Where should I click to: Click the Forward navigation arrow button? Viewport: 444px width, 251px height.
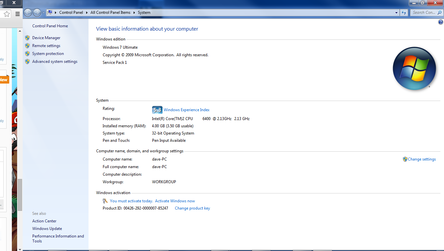pos(37,13)
